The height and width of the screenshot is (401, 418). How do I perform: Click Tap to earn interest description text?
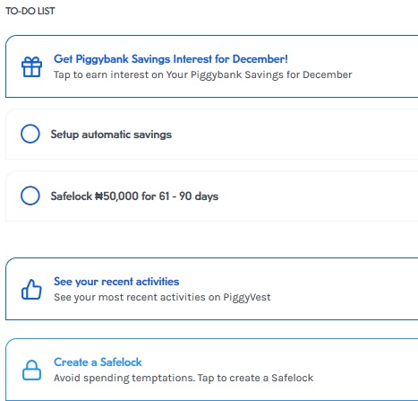click(x=203, y=74)
